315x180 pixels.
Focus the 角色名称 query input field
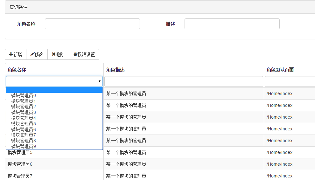pyautogui.click(x=92, y=24)
